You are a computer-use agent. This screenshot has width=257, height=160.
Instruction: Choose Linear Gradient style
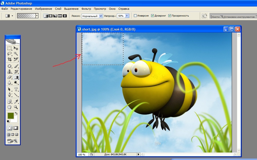coord(46,16)
